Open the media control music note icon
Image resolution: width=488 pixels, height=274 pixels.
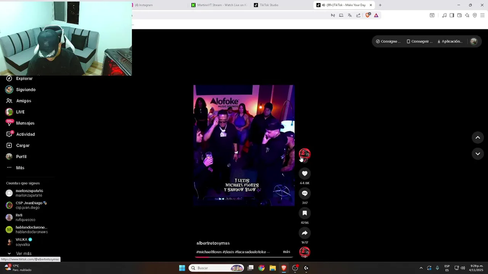tap(444, 16)
